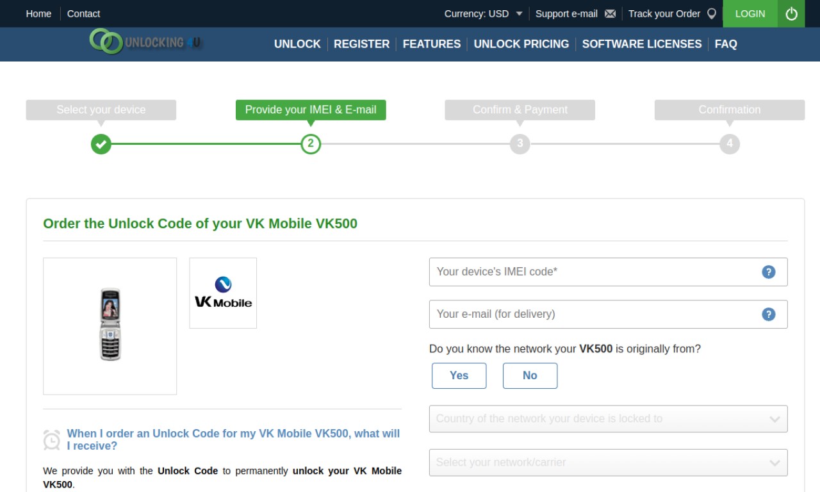Click the Contact link in the top bar
Viewport: 820px width, 492px height.
pos(84,13)
